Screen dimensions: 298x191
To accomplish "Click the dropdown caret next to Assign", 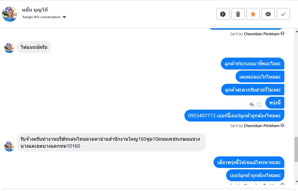I will (65, 17).
